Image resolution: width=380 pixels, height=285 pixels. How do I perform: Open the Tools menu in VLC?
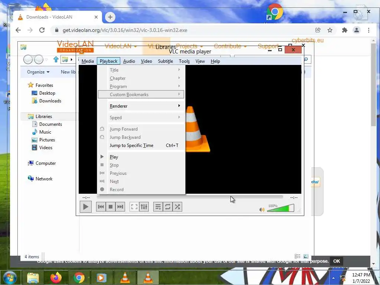click(x=184, y=61)
